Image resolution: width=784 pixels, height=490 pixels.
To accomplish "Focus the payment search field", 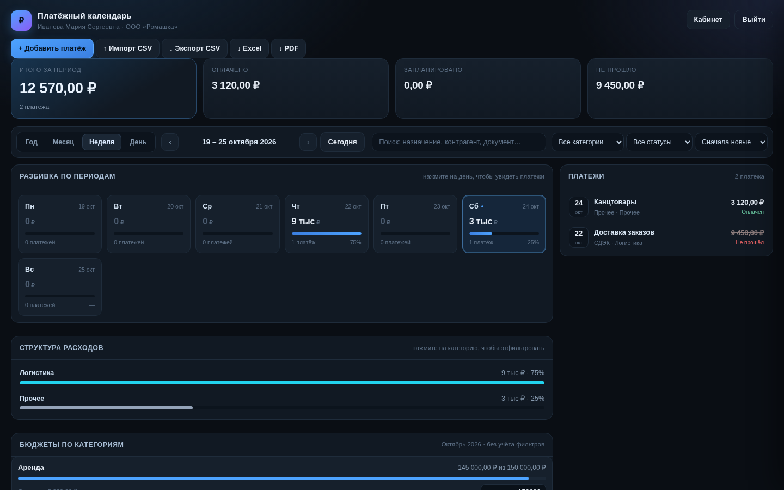I will click(459, 142).
